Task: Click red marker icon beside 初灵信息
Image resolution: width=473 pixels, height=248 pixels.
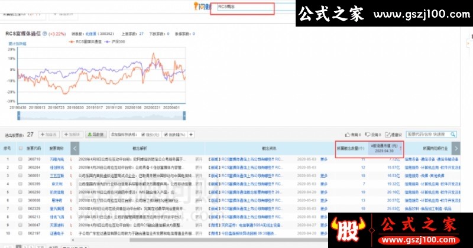Action: [71, 192]
